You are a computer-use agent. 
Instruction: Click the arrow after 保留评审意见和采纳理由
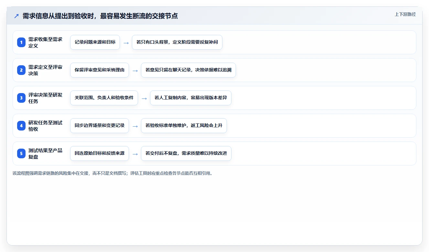click(x=135, y=70)
